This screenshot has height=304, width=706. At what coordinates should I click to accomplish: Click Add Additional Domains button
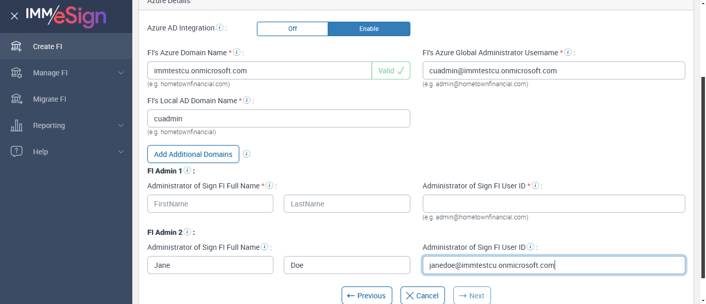pos(193,154)
